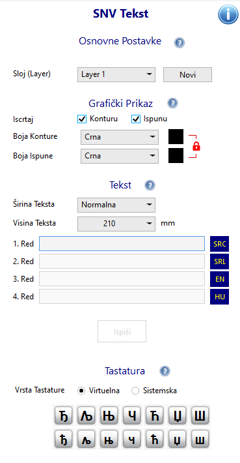
Task: Select the Sistemska keyboard radio button
Action: pyautogui.click(x=135, y=391)
